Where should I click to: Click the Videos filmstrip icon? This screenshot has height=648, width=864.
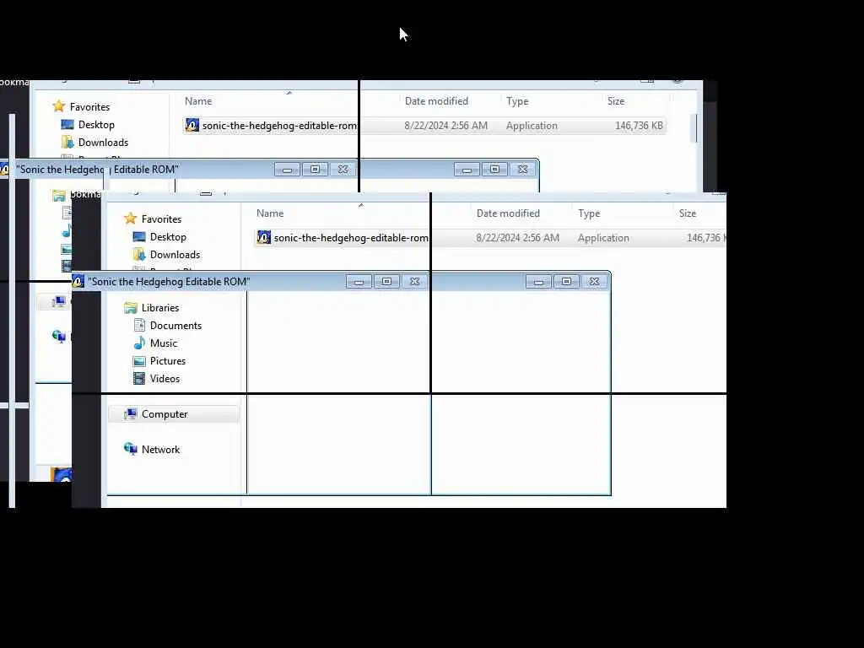point(139,379)
